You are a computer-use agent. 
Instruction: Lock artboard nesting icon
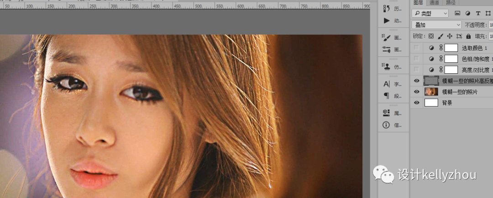[459, 36]
